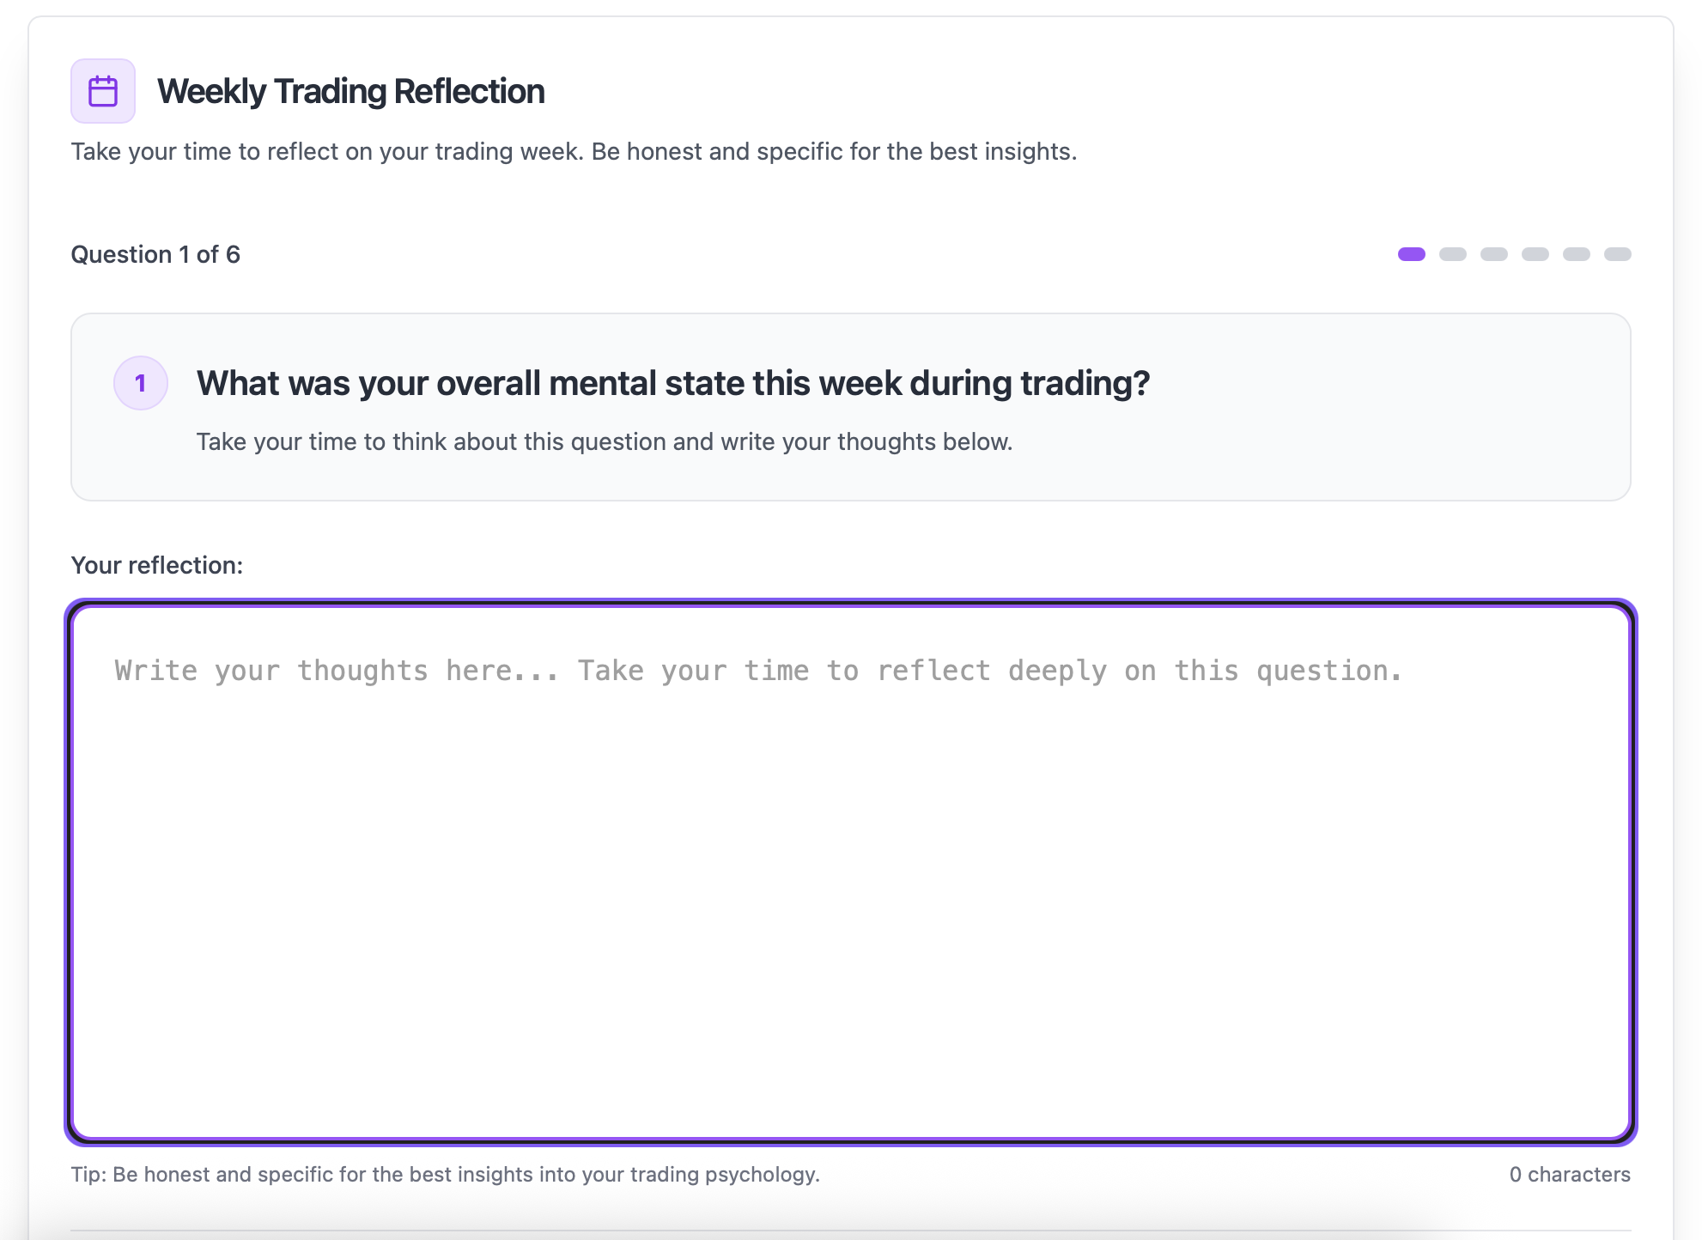Select the placeholder text in the reflection box
The image size is (1702, 1240).
(759, 670)
